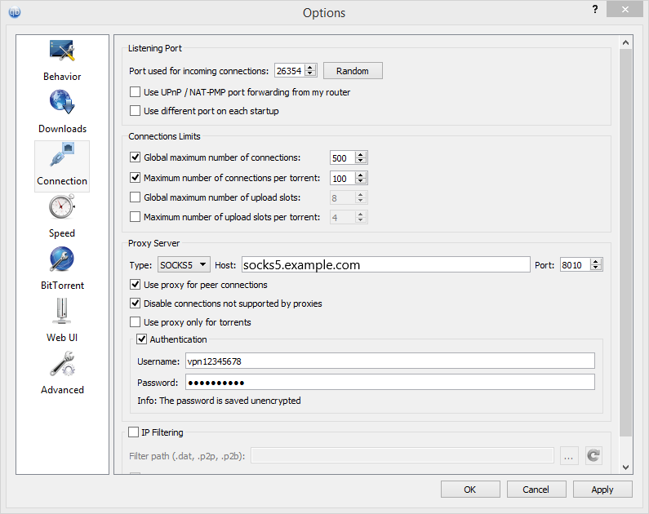Increase the proxy port value
The image size is (649, 514).
coord(596,261)
